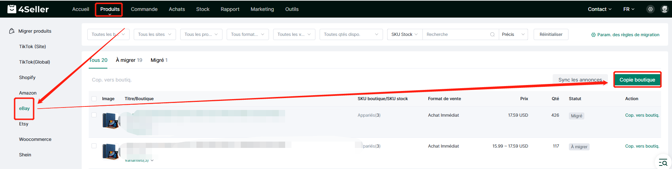672x169 pixels.
Task: Select all rows with header checkbox
Action: (x=94, y=99)
